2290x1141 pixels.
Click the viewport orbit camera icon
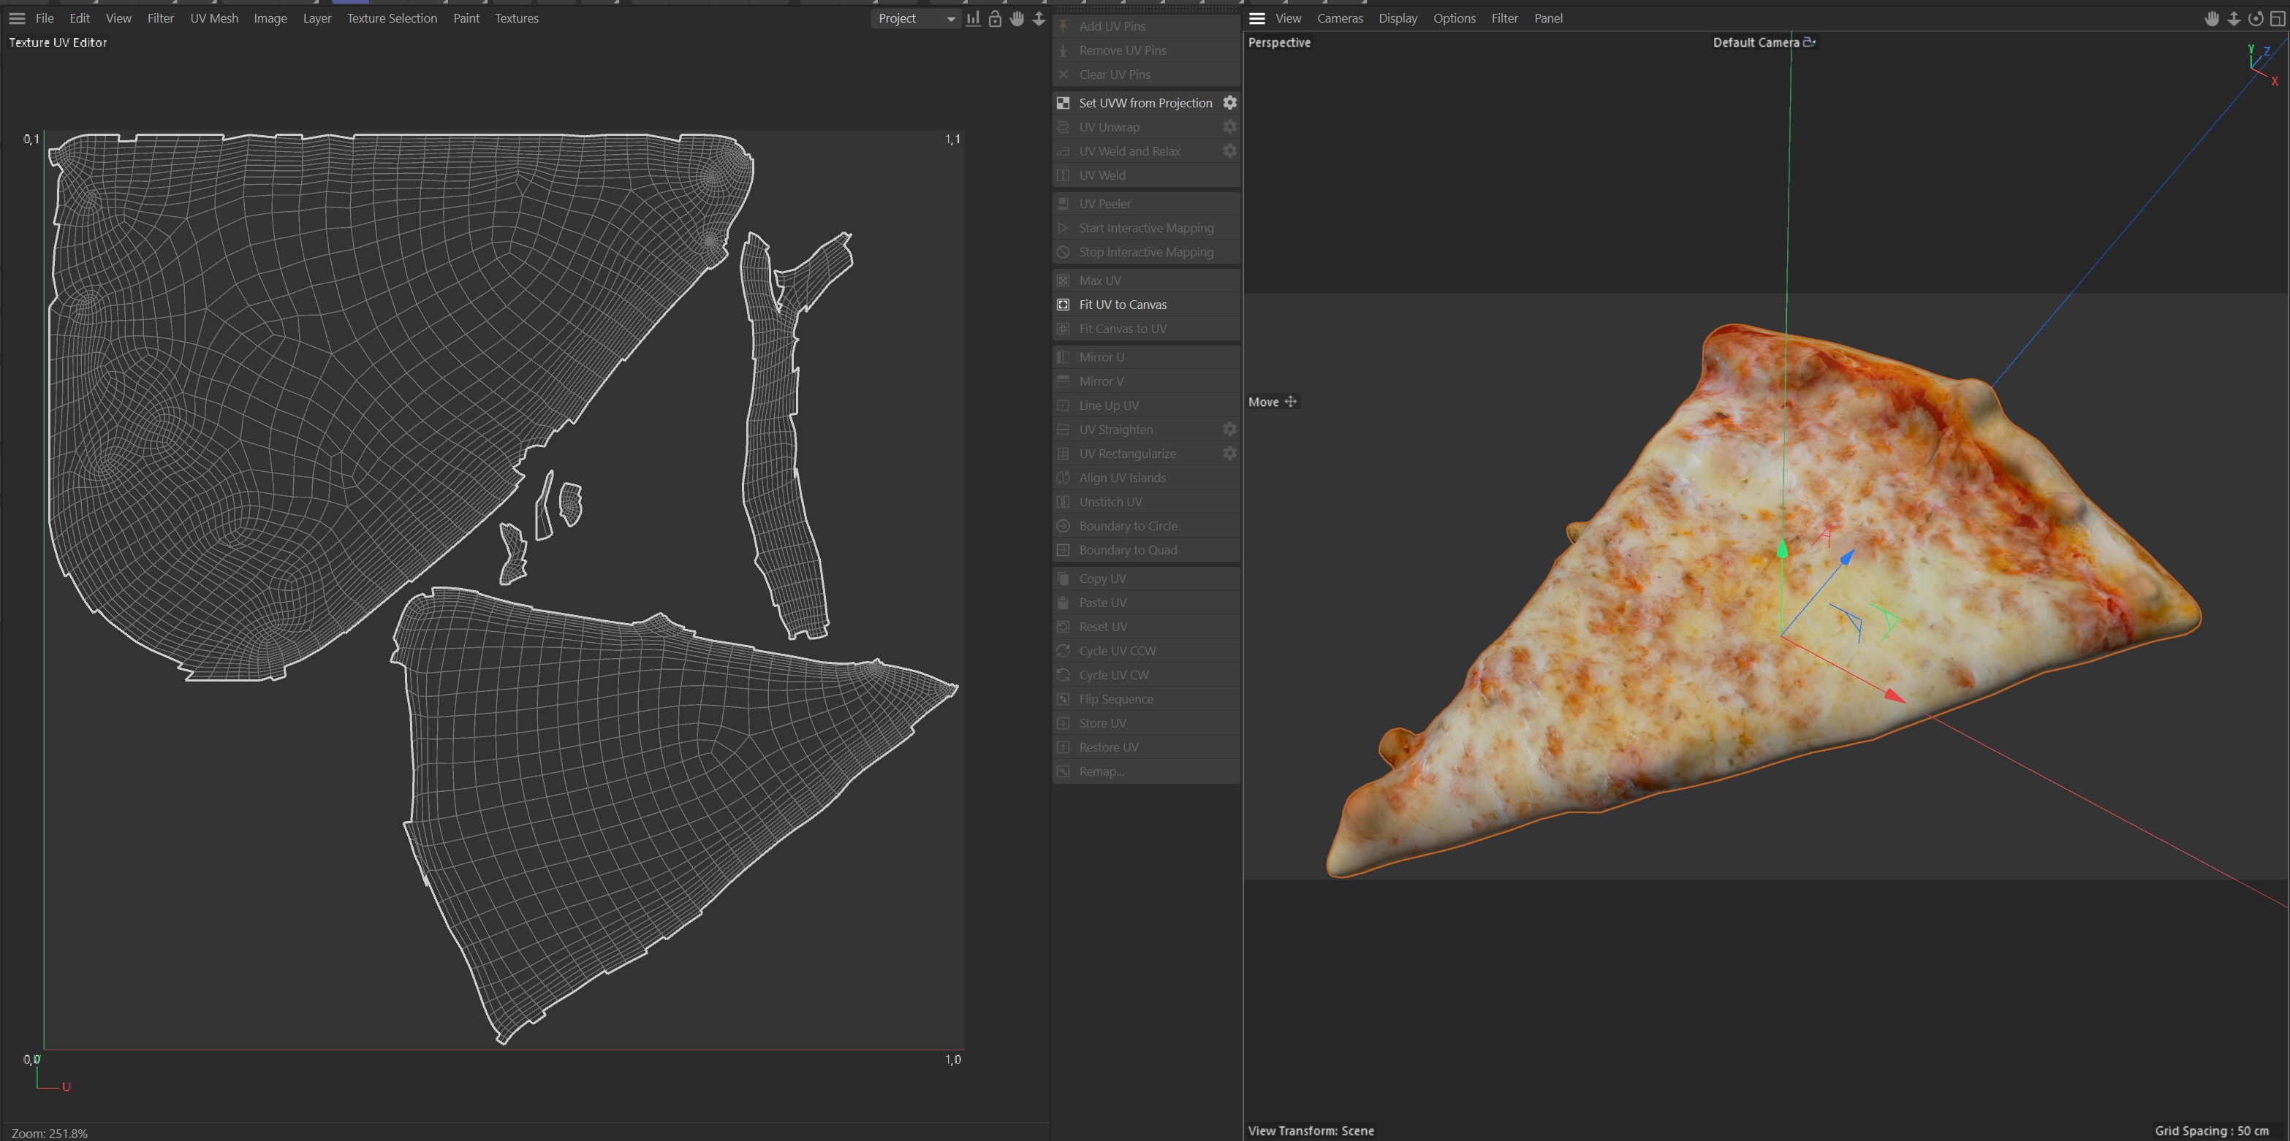[x=2256, y=19]
